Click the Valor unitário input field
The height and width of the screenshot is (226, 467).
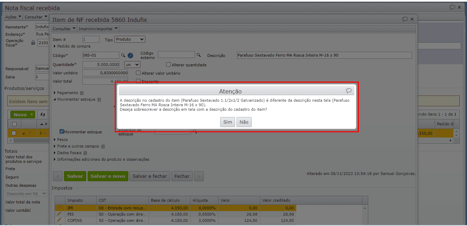click(x=105, y=73)
